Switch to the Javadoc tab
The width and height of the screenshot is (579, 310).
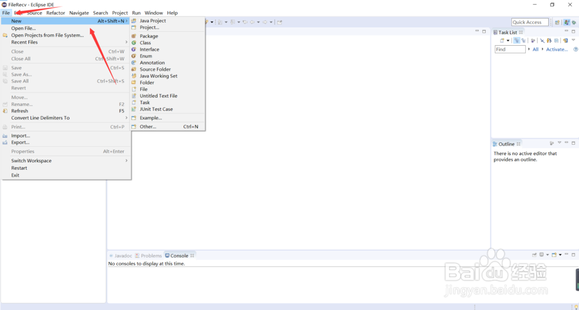coord(121,256)
